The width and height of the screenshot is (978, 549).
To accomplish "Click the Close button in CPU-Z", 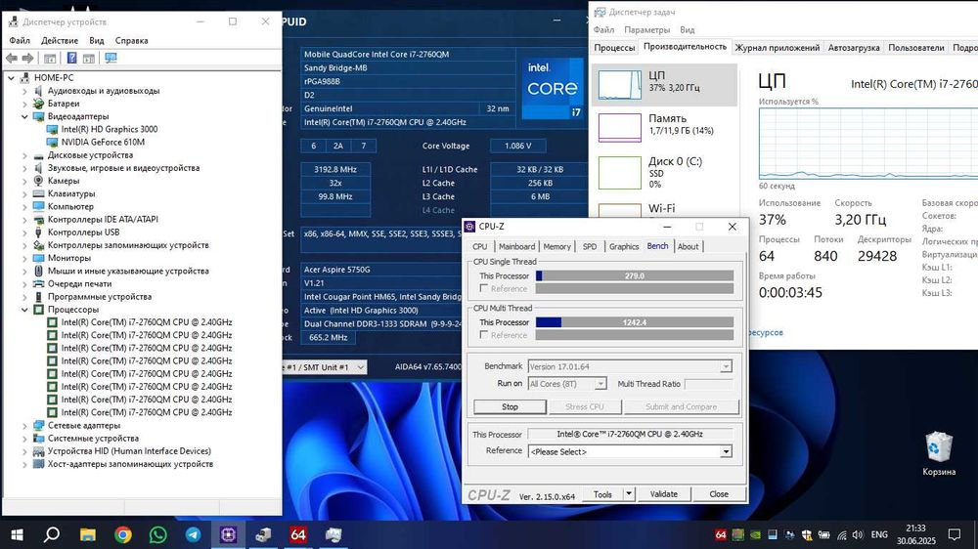I will pyautogui.click(x=719, y=494).
